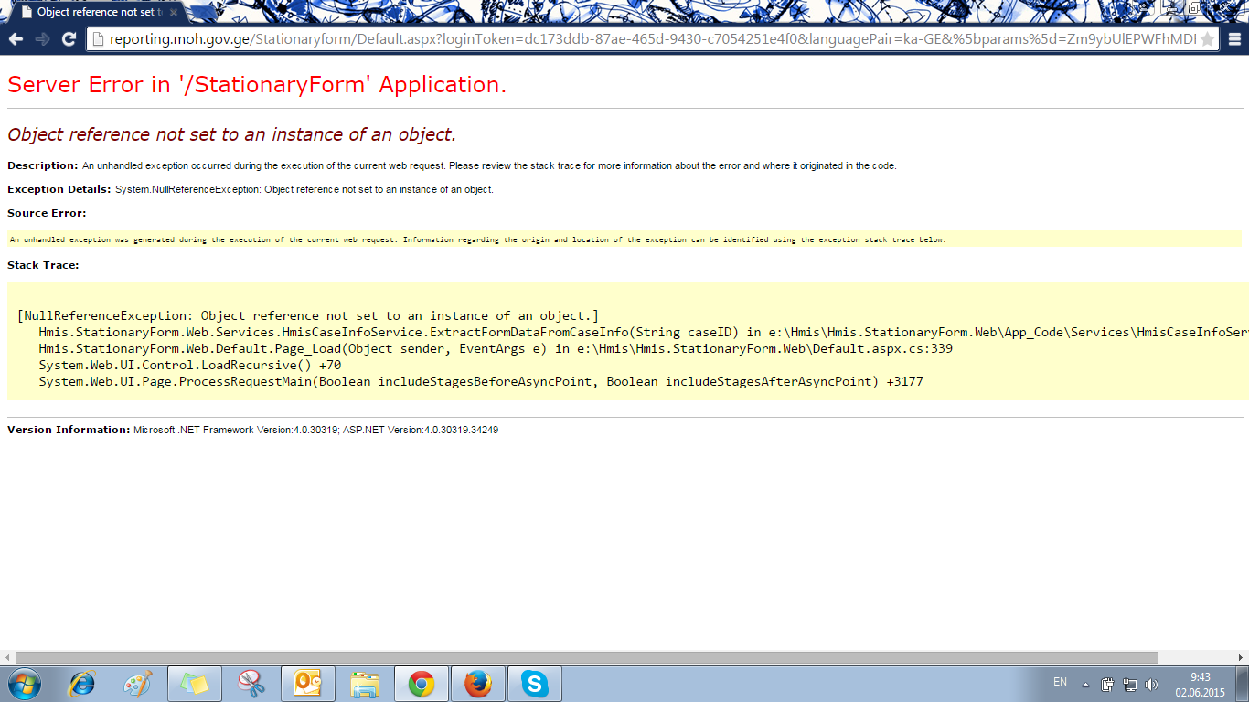Open Skype from the taskbar
1249x702 pixels.
click(x=534, y=684)
